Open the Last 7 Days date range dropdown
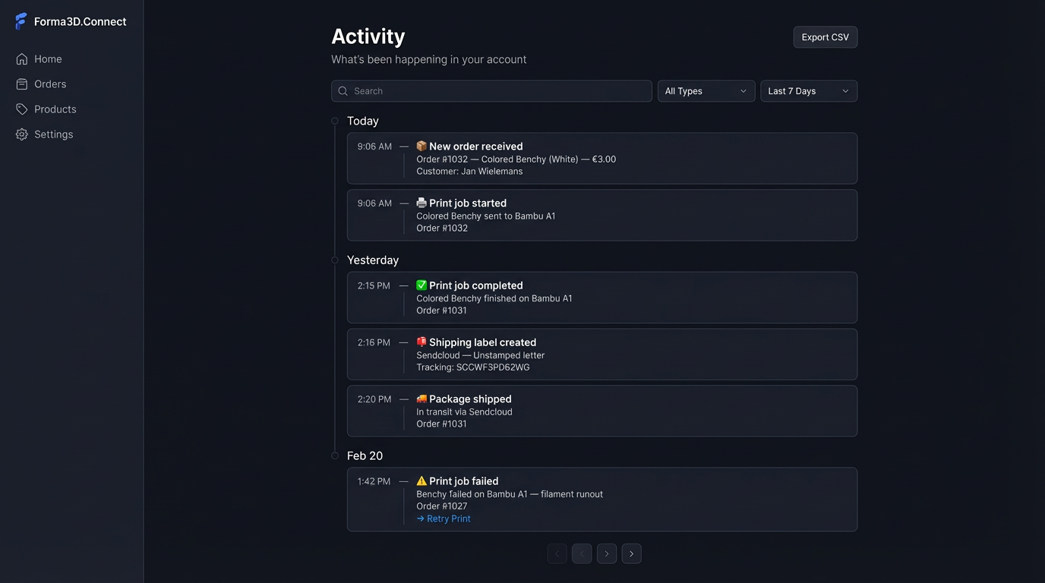Viewport: 1045px width, 583px height. [x=808, y=90]
